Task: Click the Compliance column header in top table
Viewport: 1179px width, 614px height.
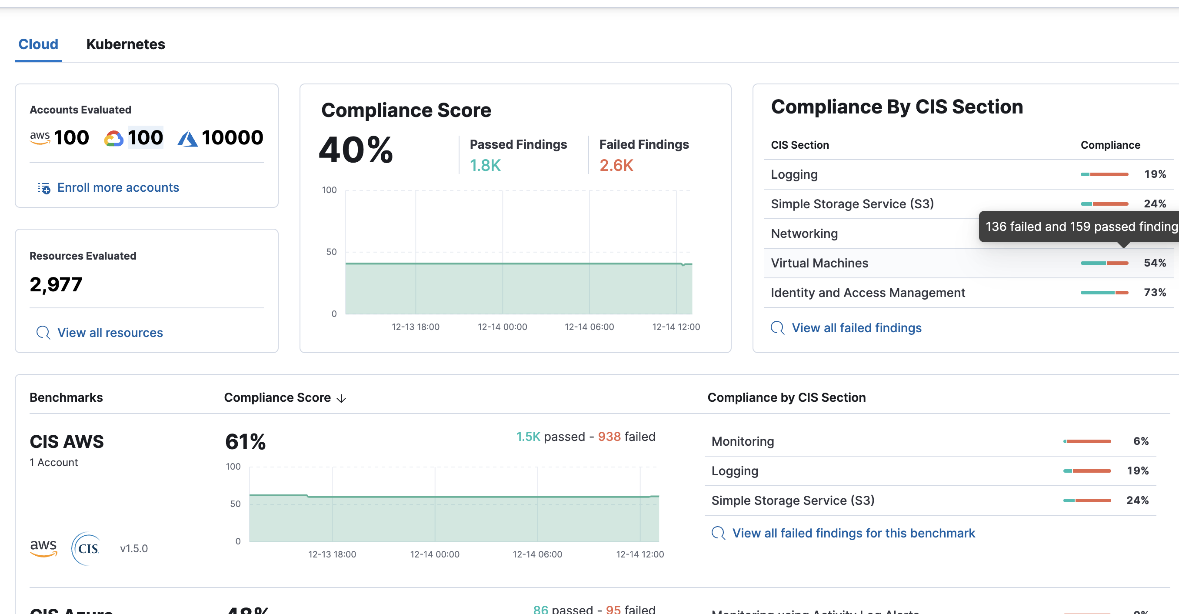Action: pos(1110,145)
